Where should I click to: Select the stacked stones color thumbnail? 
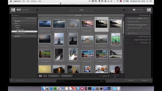point(59,39)
